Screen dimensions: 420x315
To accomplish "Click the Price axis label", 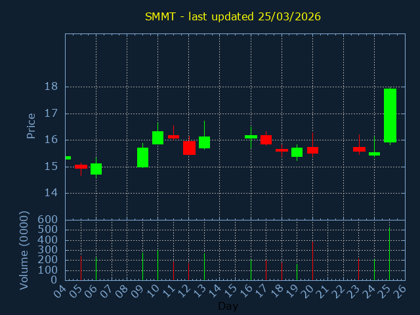I will [x=31, y=126].
